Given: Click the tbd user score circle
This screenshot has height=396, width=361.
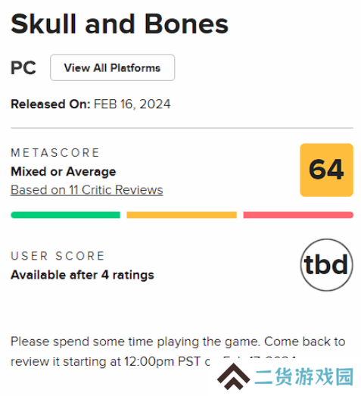Looking at the screenshot, I should click(x=327, y=265).
